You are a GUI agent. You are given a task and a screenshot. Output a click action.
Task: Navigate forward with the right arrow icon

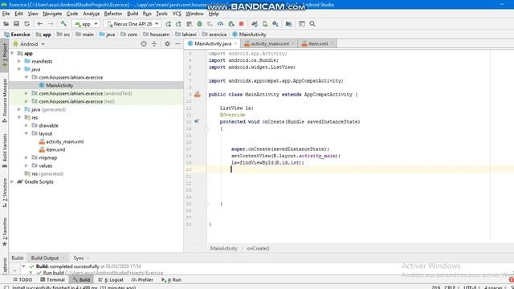[x=51, y=24]
